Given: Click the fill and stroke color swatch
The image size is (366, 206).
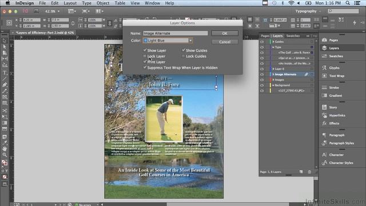Looking at the screenshot, I should [x=5, y=163].
